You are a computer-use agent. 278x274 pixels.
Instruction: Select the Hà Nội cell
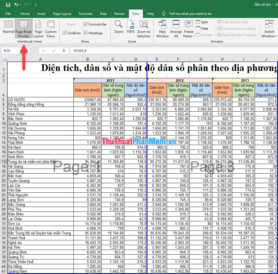pos(40,109)
